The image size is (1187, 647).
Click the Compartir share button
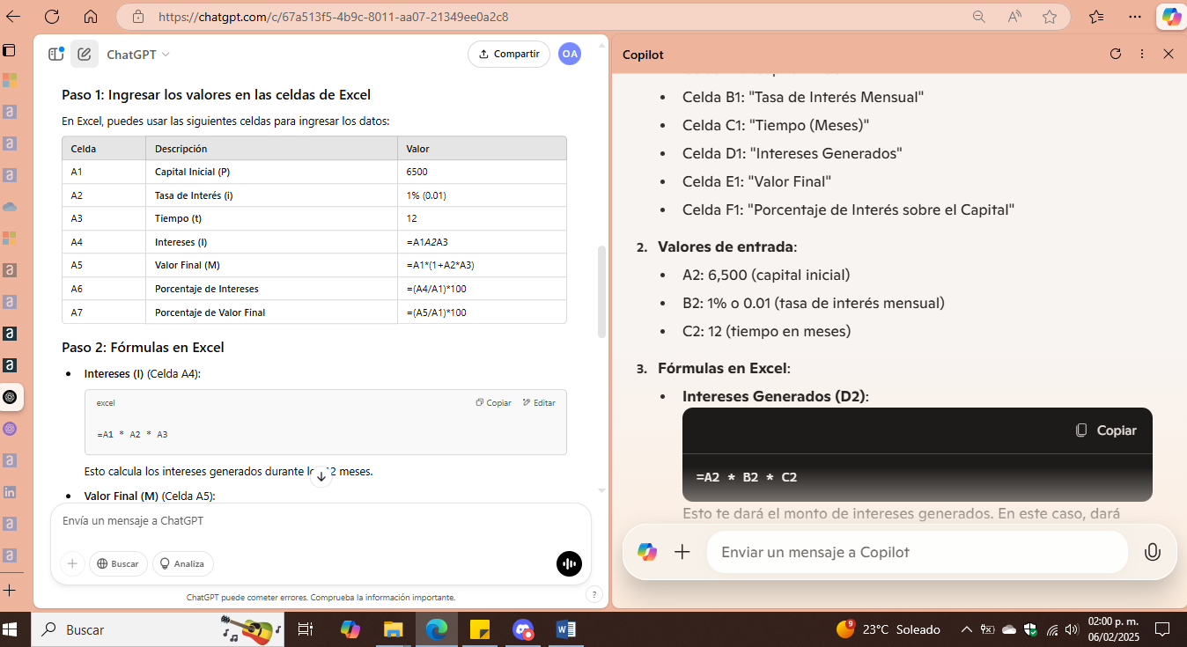509,54
